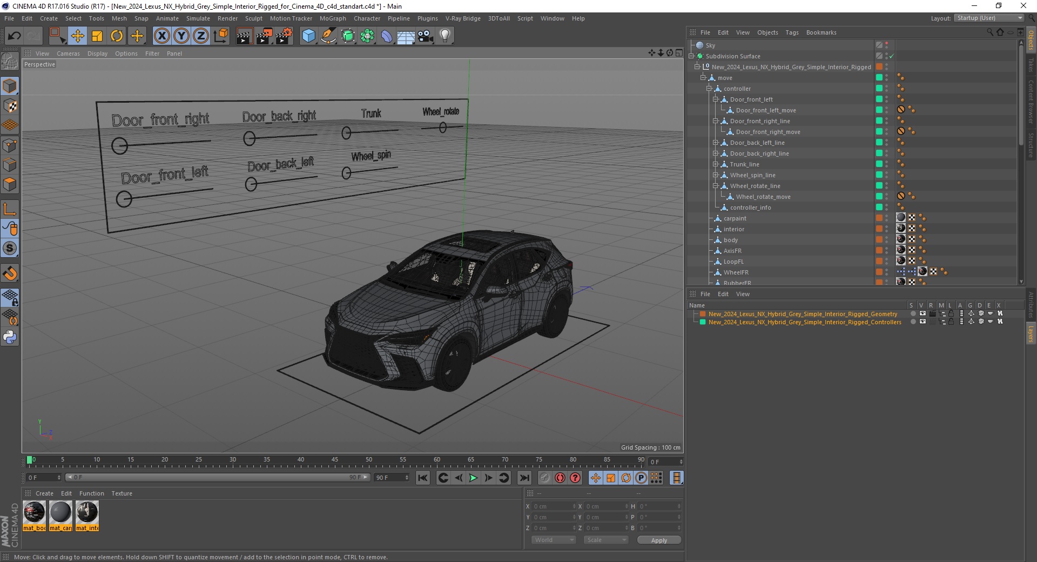Select the Scale tool in top toolbar
1037x562 pixels.
click(x=97, y=36)
